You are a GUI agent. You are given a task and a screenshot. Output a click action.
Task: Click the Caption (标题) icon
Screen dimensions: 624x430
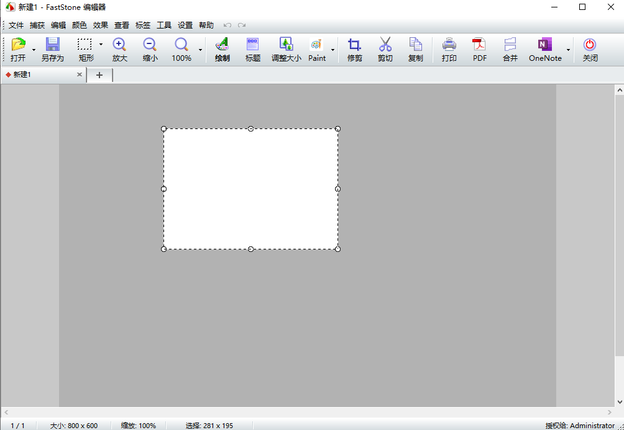coord(253,44)
